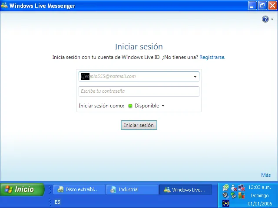Restore down the Messenger window
The height and width of the screenshot is (208, 278).
tap(262, 6)
